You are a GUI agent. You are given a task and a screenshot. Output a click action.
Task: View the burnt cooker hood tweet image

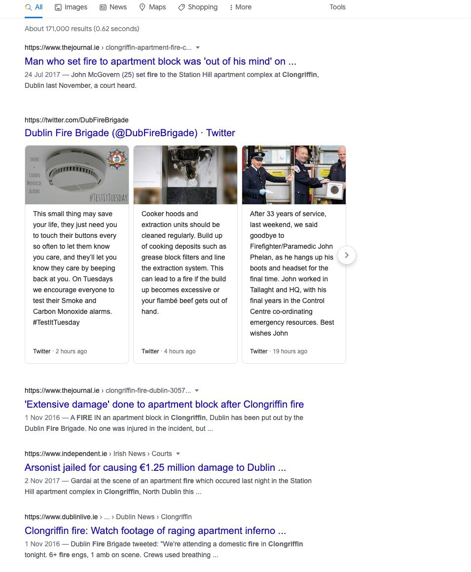pyautogui.click(x=185, y=175)
